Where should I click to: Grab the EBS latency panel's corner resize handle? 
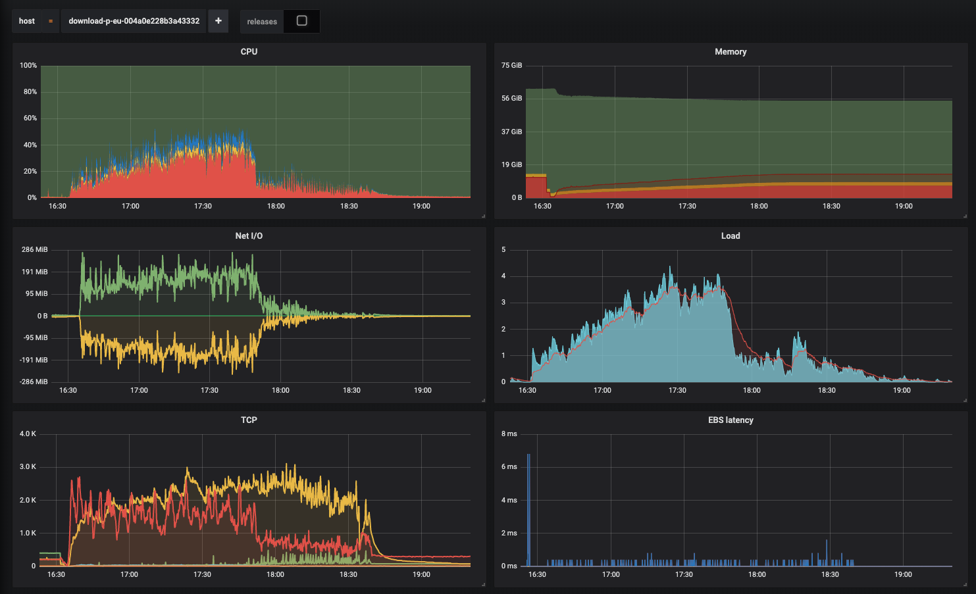click(x=965, y=584)
